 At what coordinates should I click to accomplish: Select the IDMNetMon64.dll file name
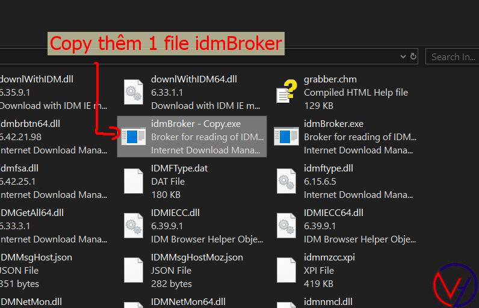tap(188, 301)
